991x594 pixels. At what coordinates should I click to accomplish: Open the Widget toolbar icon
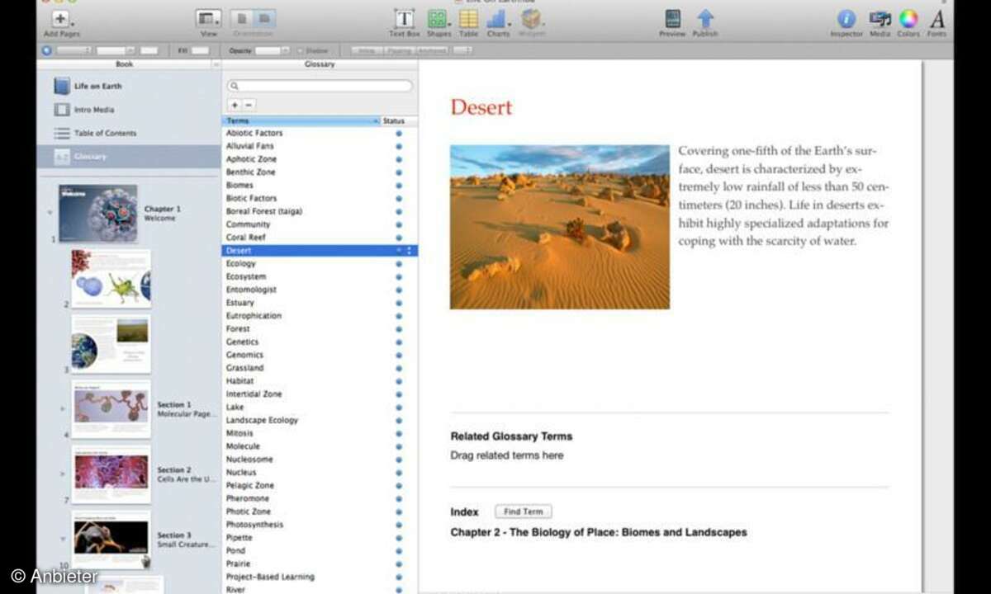click(x=531, y=18)
